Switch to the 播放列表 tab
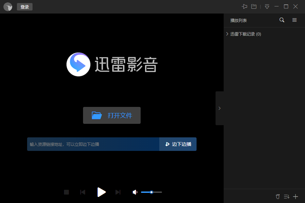This screenshot has height=203, width=305. pos(238,20)
